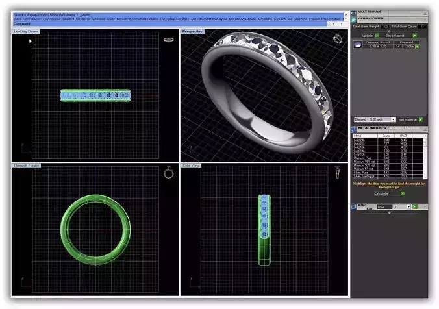Click the Through Finger viewport title
Image resolution: width=439 pixels, height=309 pixels.
point(27,166)
